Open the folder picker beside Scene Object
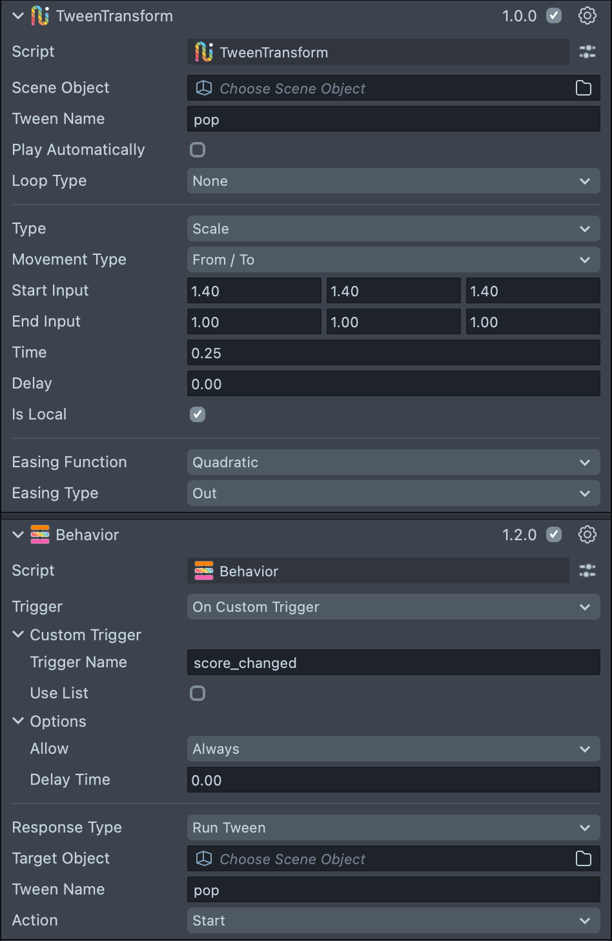Screen dimensions: 612x941 click(583, 88)
